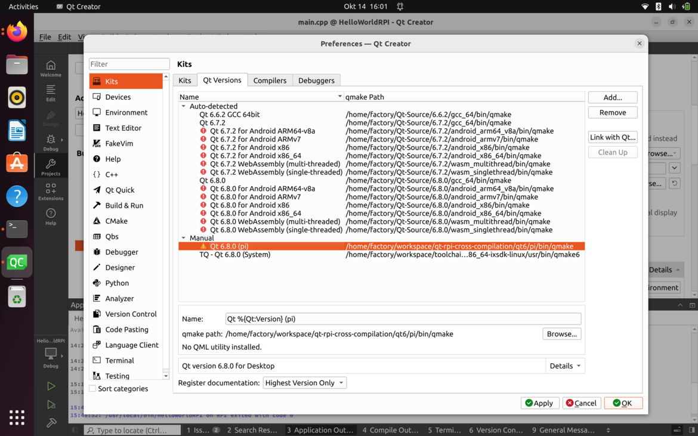Select the Build & Run category

pyautogui.click(x=126, y=206)
